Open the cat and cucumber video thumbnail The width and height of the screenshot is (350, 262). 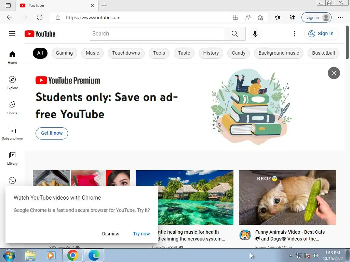coord(287,198)
